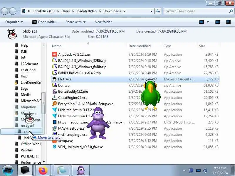
Task: Click the refresh button beside address bar
Action: point(158,11)
